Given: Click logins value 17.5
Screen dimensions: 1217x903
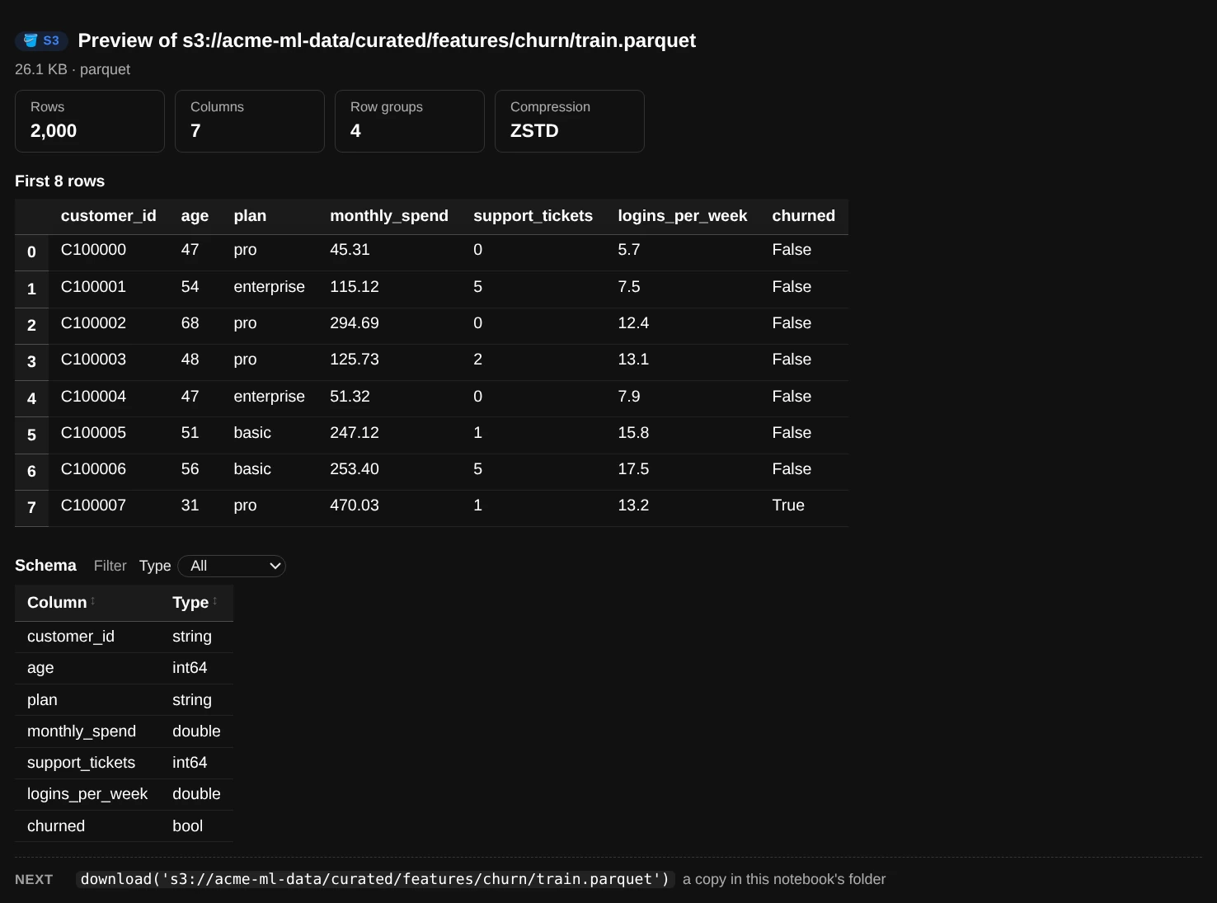Looking at the screenshot, I should (633, 469).
